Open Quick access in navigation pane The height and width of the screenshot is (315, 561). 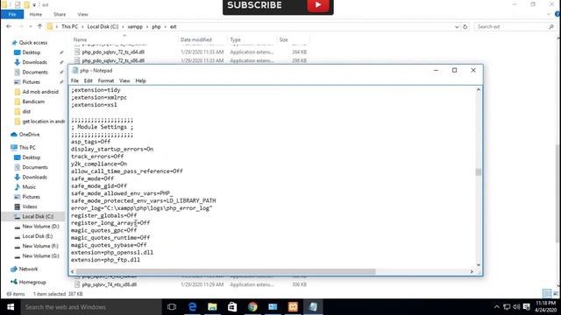coord(33,43)
